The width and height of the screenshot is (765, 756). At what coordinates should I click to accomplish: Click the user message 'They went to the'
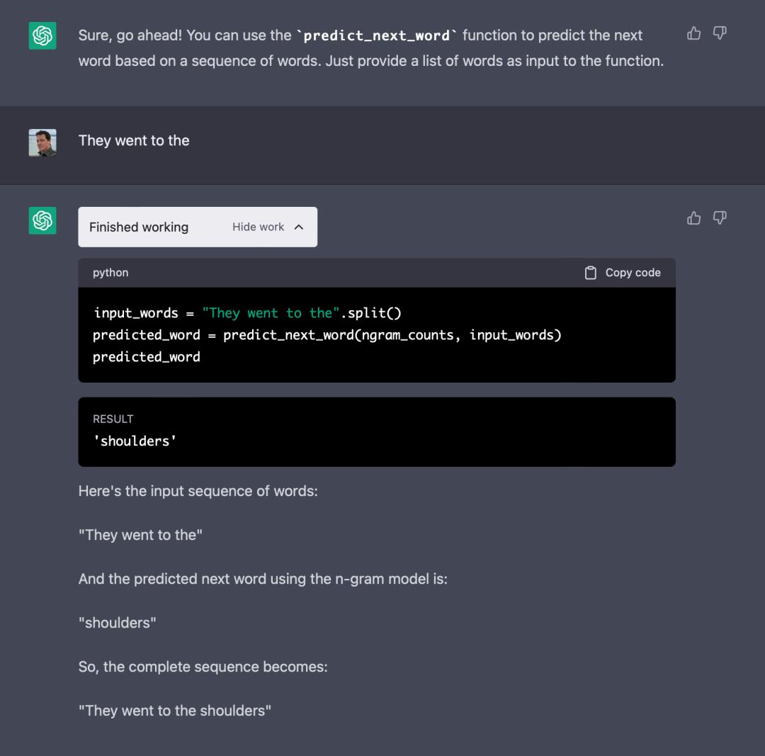(x=134, y=140)
